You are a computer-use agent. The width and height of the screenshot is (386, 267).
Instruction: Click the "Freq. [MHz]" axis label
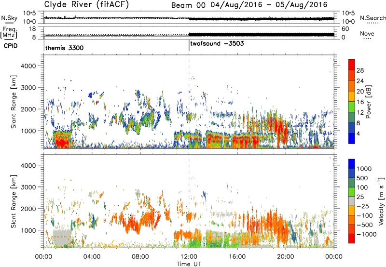pos(9,32)
